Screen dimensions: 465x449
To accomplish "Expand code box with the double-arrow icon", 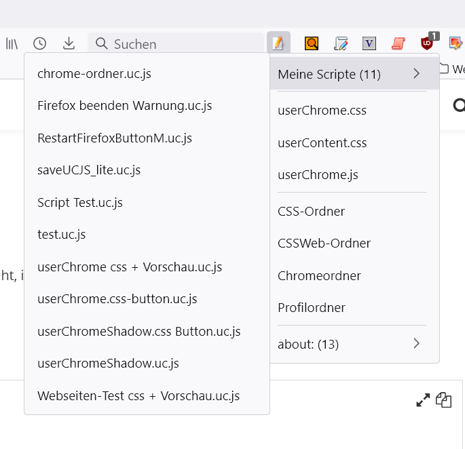I will 423,400.
